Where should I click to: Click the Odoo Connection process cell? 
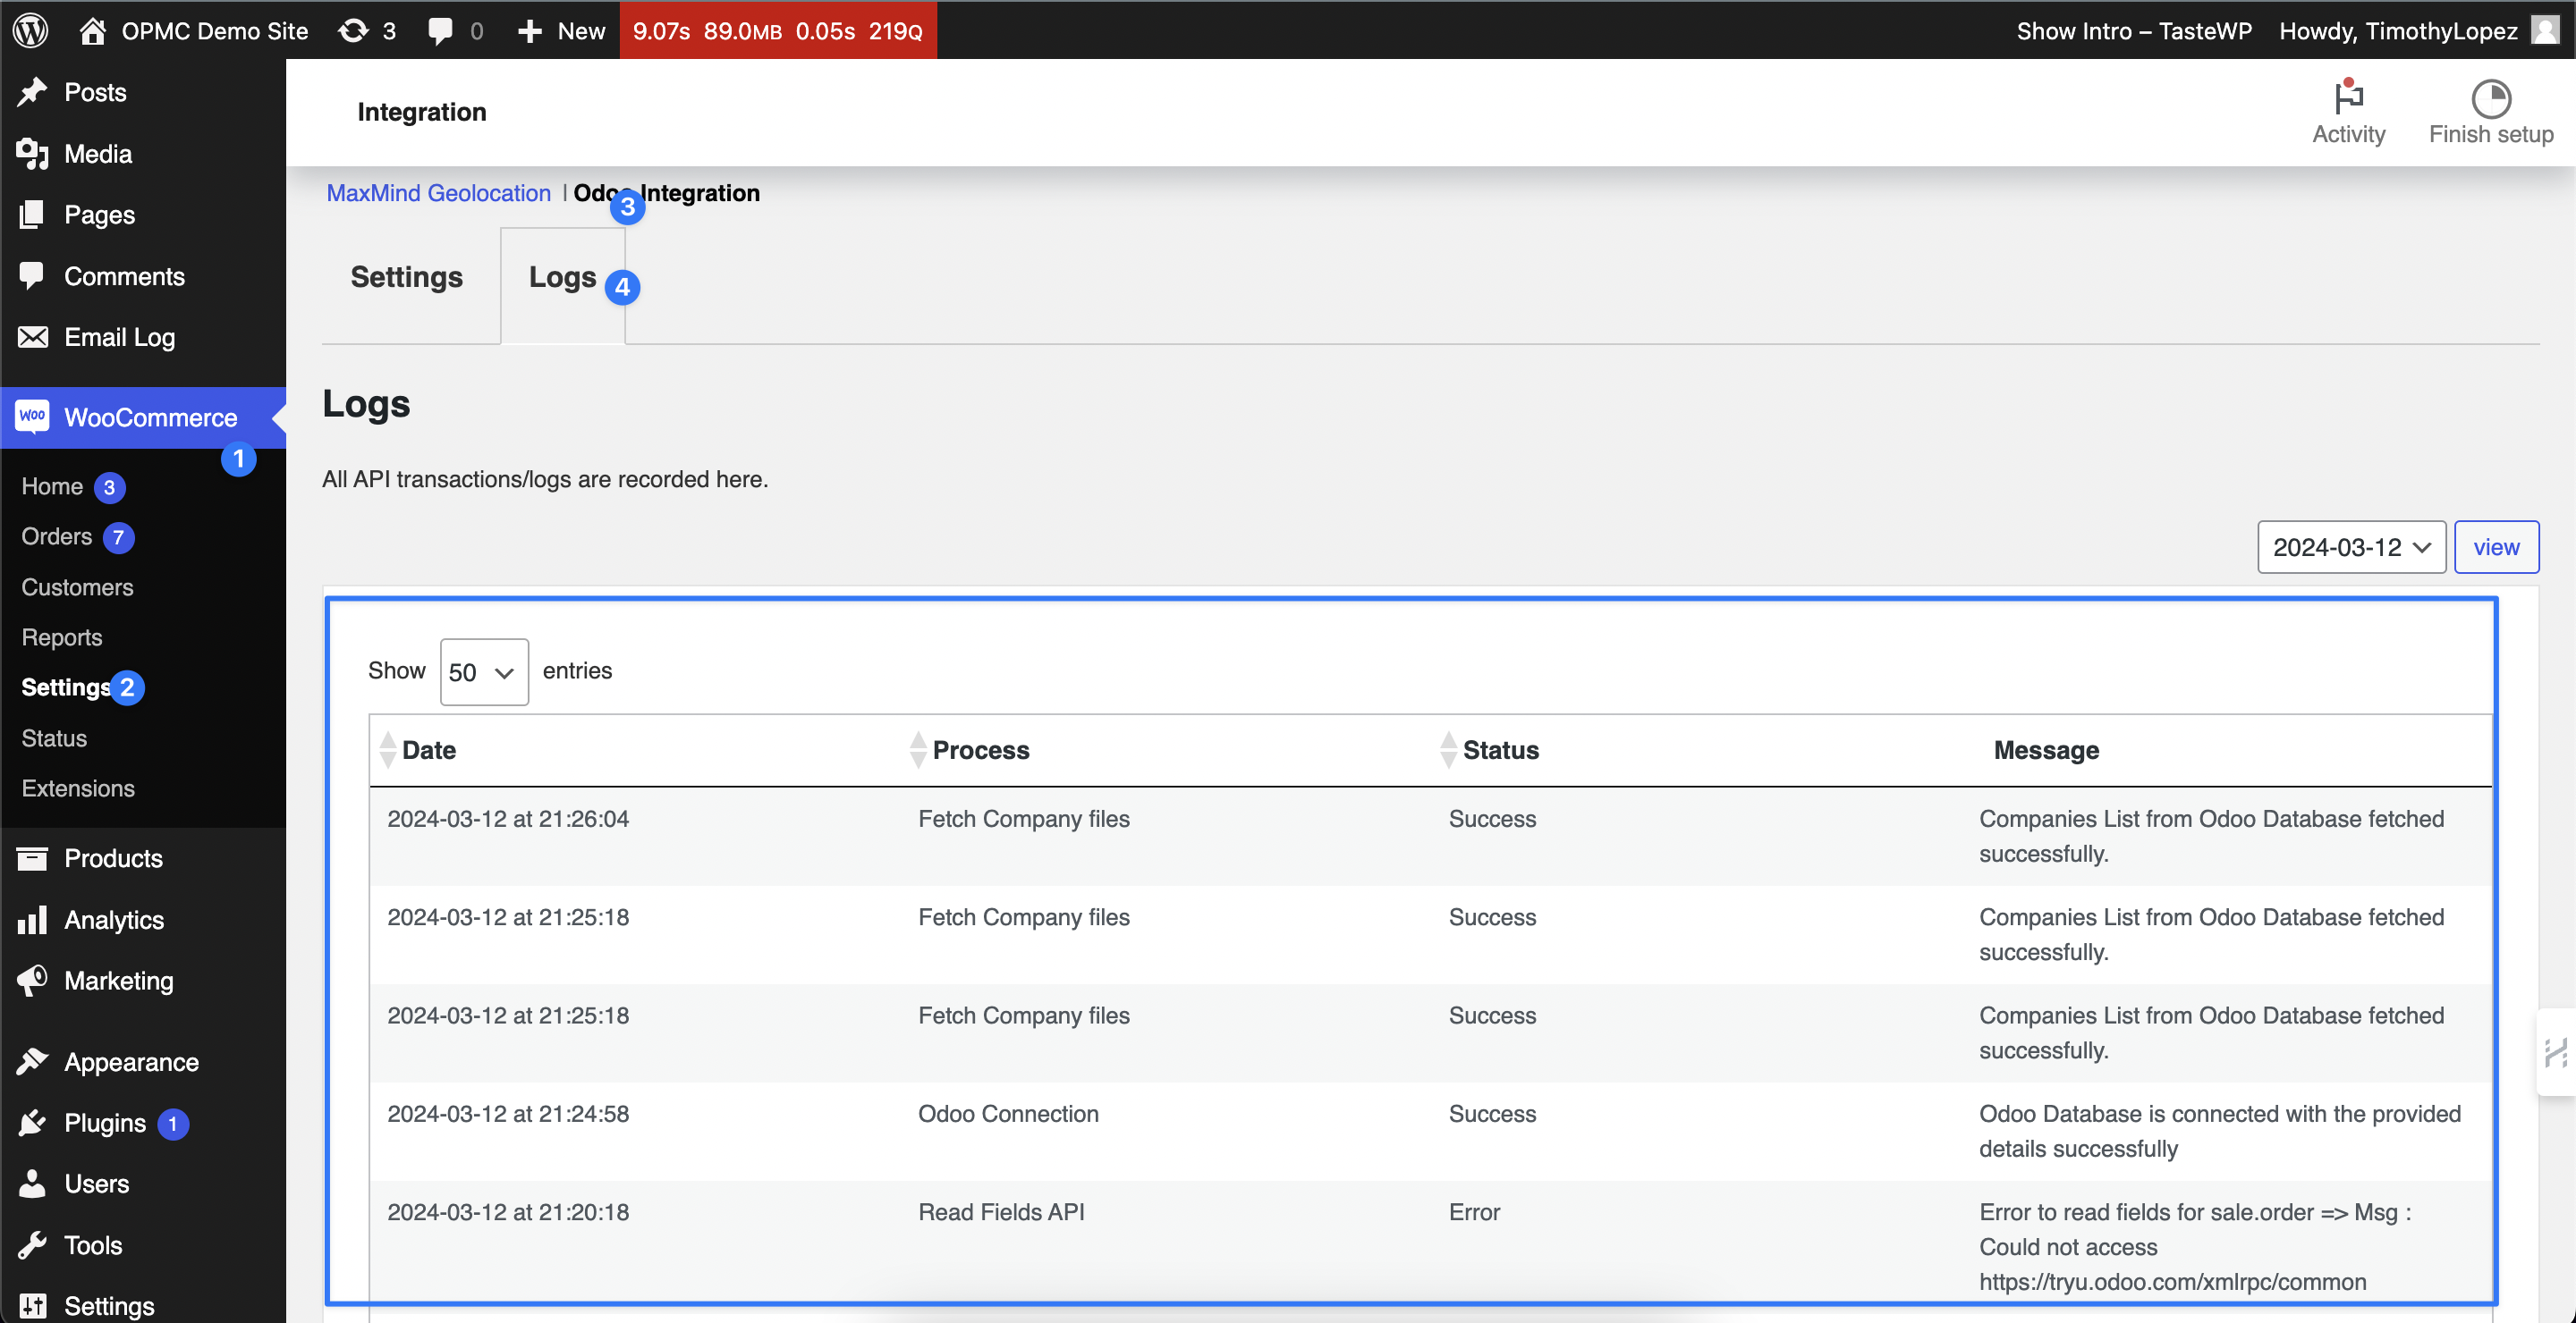click(x=1008, y=1113)
